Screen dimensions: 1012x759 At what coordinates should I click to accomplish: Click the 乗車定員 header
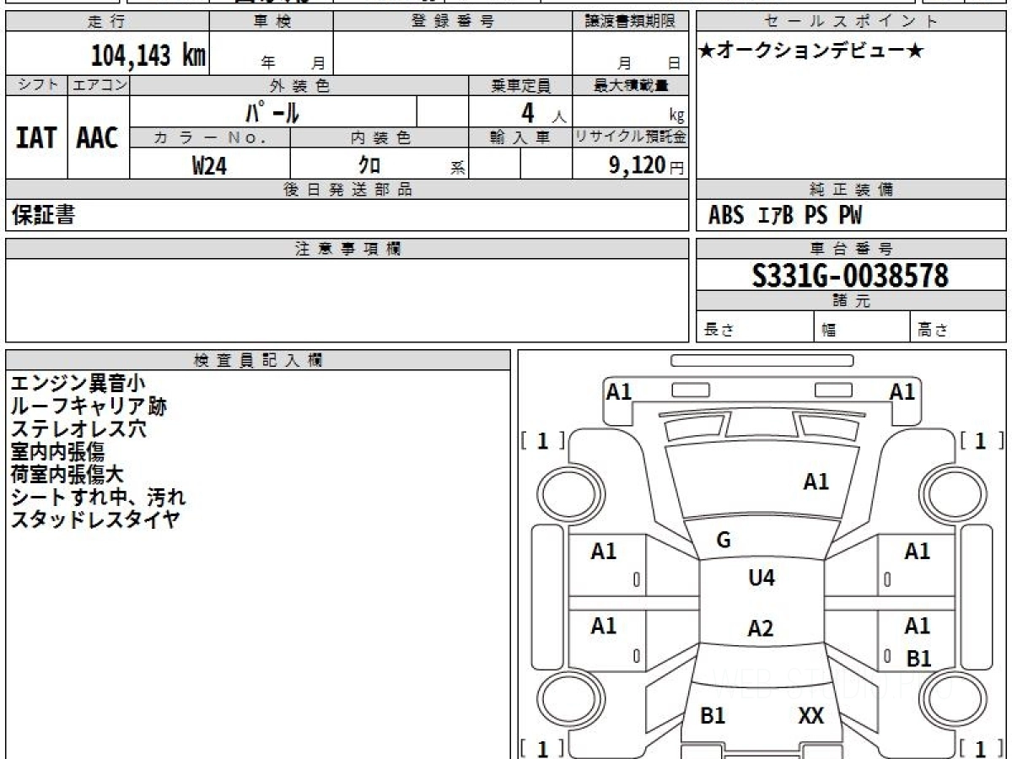click(x=520, y=85)
